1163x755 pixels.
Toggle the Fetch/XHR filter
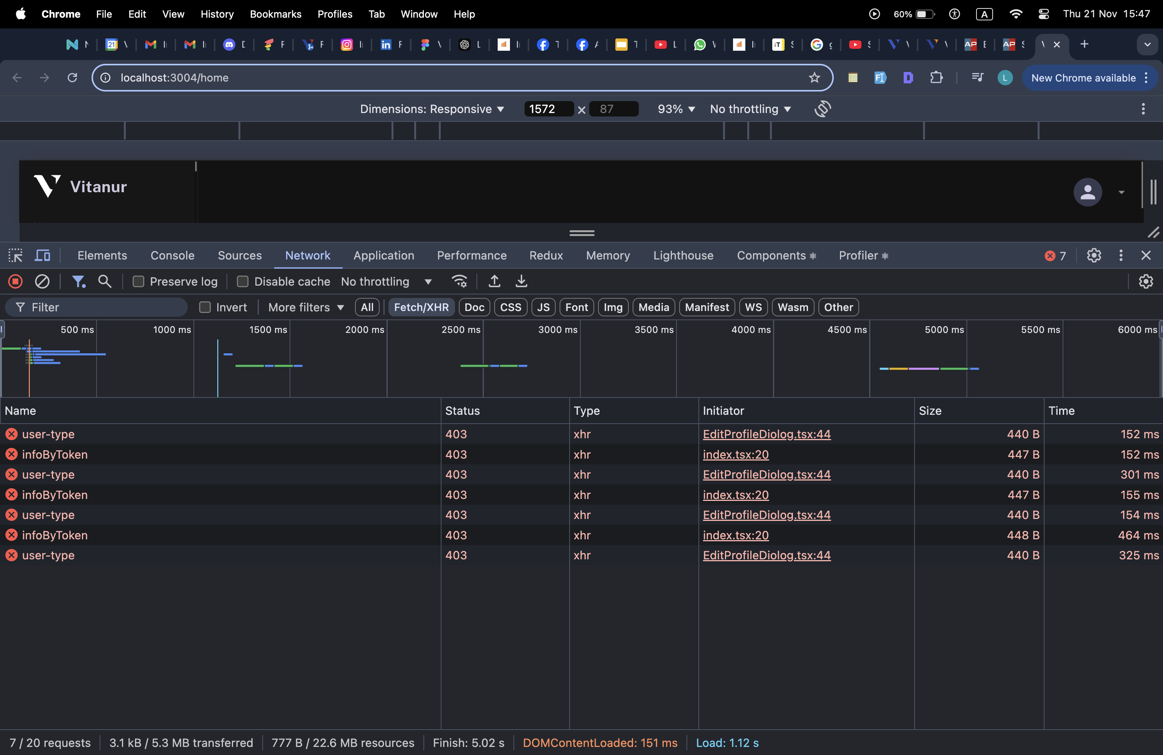(x=421, y=307)
